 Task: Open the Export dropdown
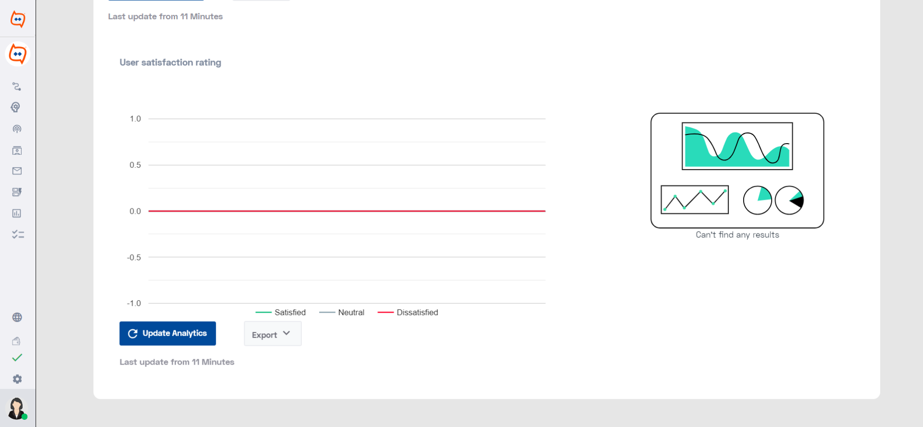[273, 333]
